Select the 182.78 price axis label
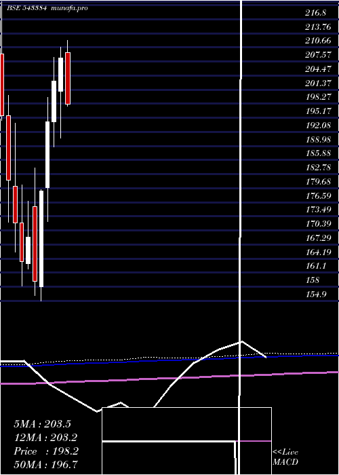Viewport: 339px width, 475px height. [x=318, y=167]
